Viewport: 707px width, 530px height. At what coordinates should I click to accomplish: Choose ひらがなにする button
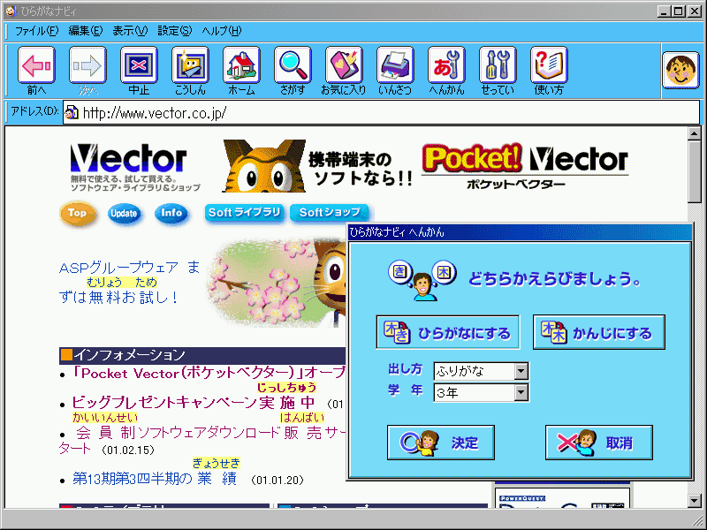pyautogui.click(x=448, y=333)
